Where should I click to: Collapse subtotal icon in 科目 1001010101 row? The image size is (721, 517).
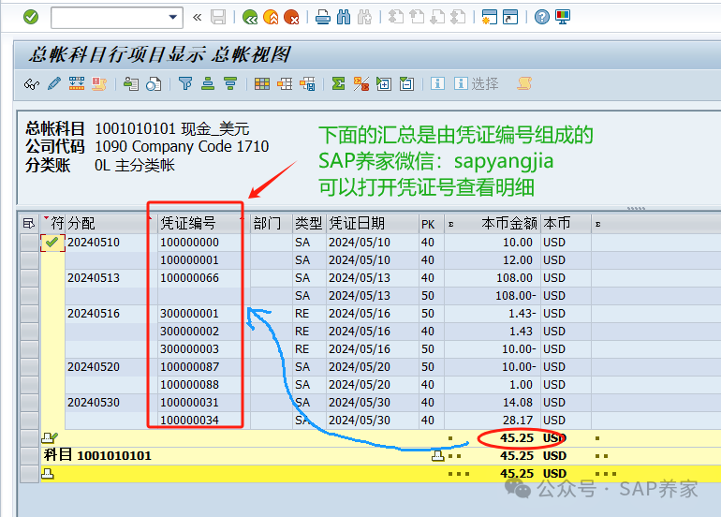pos(438,456)
